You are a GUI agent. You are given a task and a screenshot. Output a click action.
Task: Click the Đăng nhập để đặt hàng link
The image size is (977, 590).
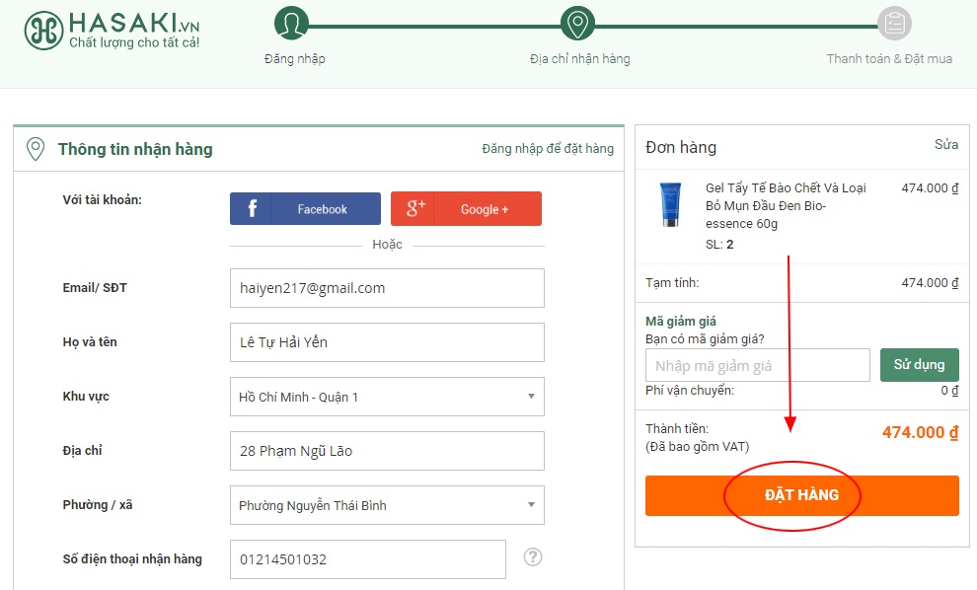pos(548,149)
